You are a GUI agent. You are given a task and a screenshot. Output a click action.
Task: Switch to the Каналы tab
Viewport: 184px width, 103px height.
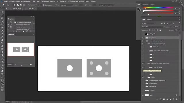tap(149, 19)
